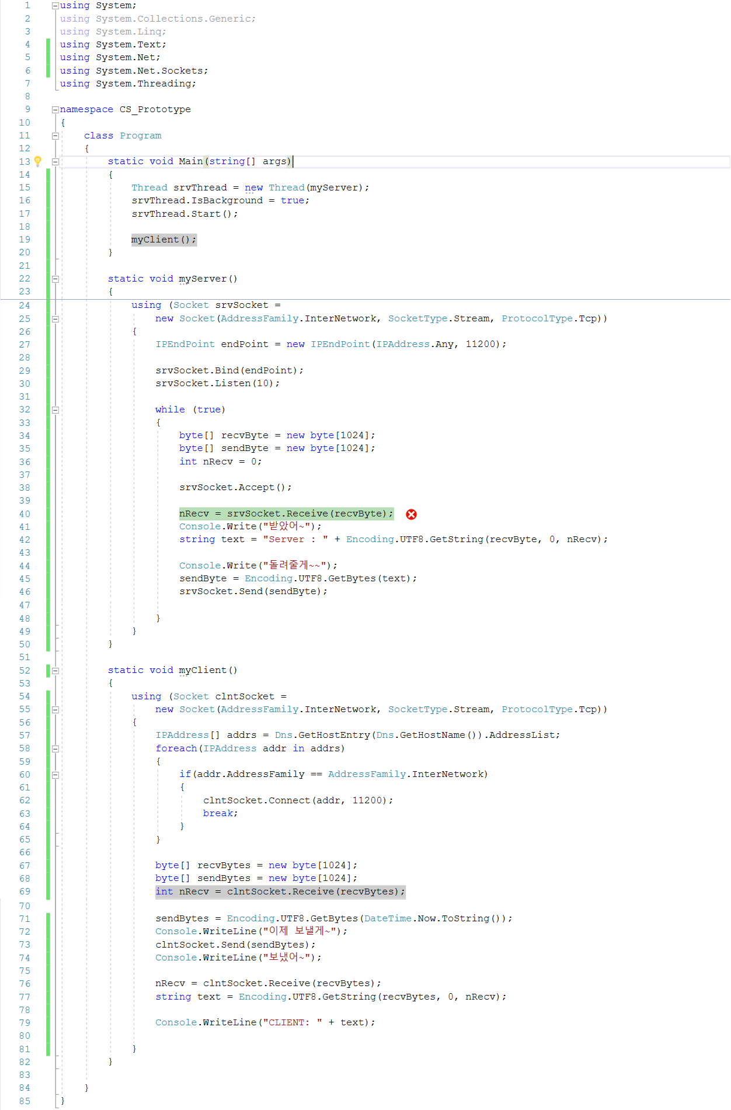Click the highlighted srvSocket.Receive statement
This screenshot has height=1110, width=731.
[286, 514]
